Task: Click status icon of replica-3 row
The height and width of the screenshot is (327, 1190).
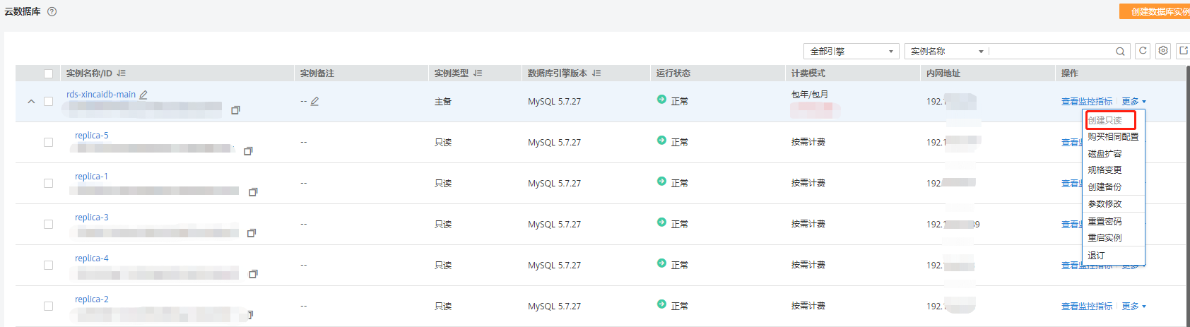Action: pos(661,222)
